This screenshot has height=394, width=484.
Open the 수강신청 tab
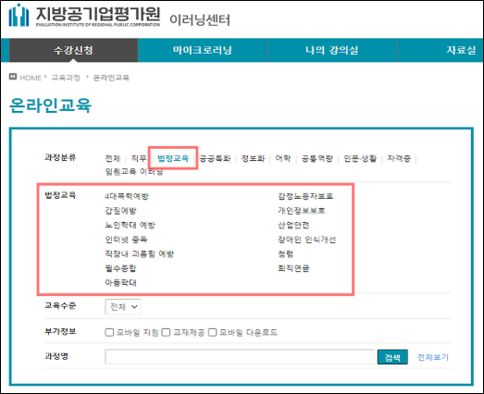pos(73,50)
